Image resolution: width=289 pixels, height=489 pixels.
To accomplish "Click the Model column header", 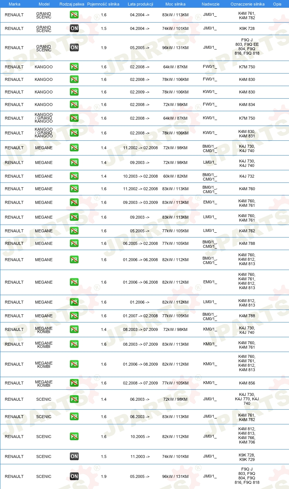I will click(44, 4).
